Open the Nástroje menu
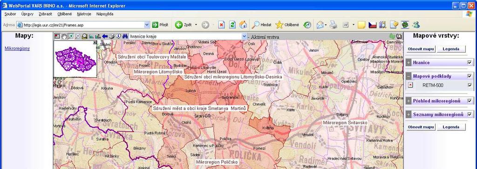This screenshot has width=477, height=169. tap(84, 14)
